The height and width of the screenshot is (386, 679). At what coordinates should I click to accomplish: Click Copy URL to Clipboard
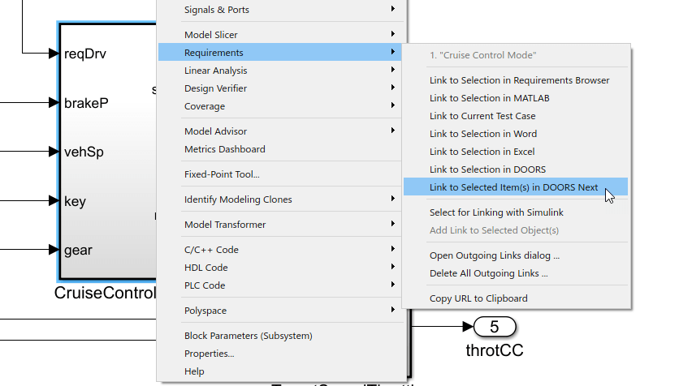click(478, 298)
